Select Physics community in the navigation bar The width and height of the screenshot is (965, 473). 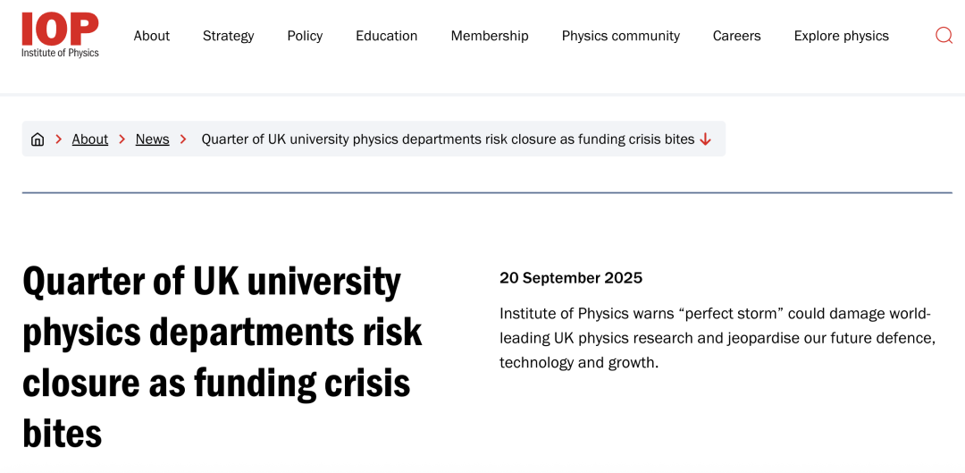pyautogui.click(x=620, y=36)
